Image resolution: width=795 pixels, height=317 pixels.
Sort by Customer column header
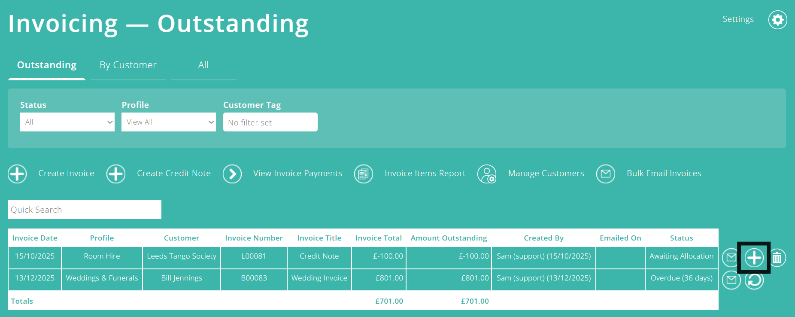pos(182,238)
